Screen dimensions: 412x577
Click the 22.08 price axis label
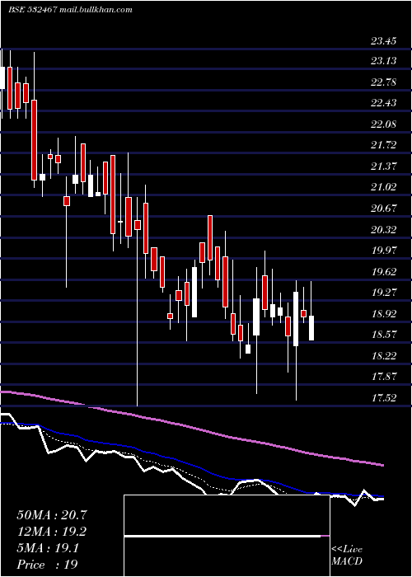384,124
